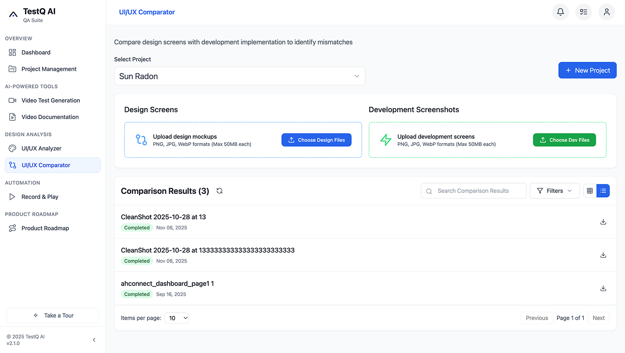625x353 pixels.
Task: Open the task list icon in header
Action: (583, 12)
